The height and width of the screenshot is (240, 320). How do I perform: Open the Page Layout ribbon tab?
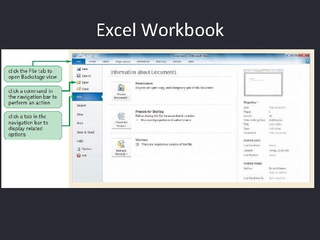[x=123, y=61]
